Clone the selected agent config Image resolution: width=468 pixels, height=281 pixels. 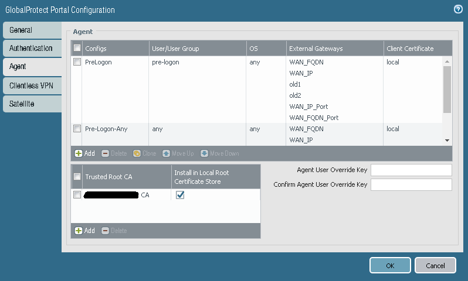(x=144, y=153)
